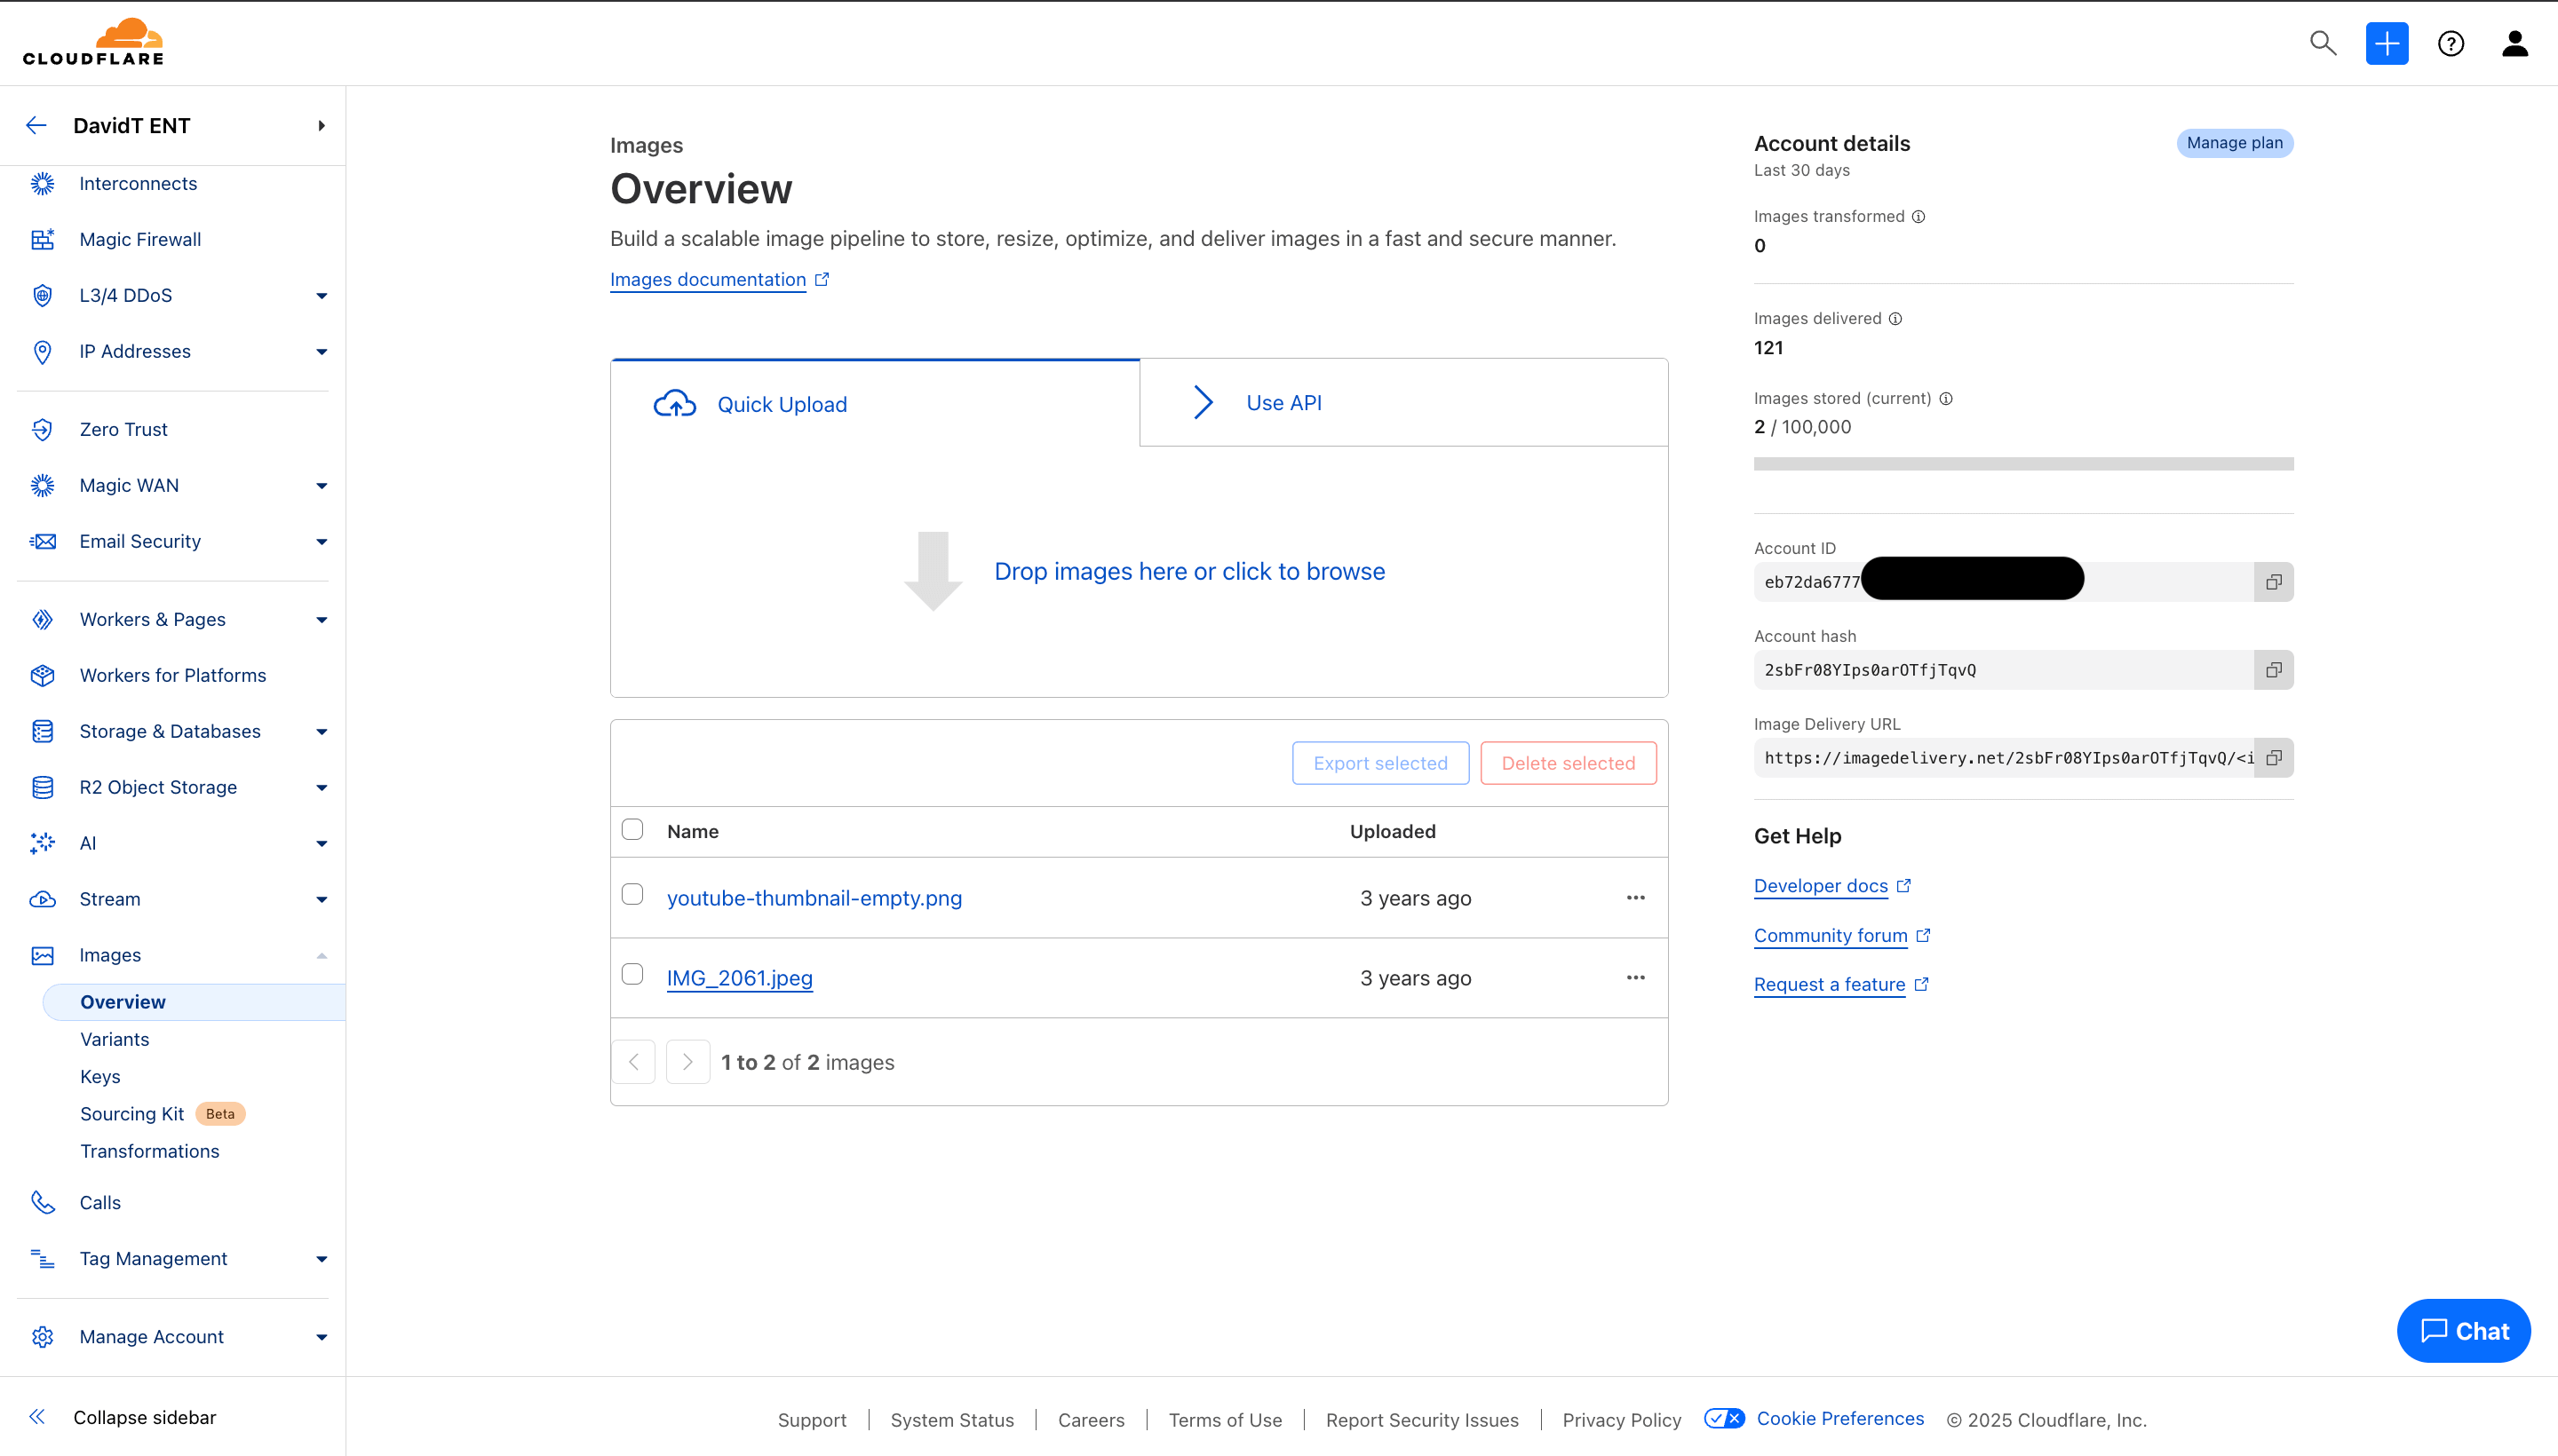Open the search tool in the top bar

click(x=2323, y=43)
